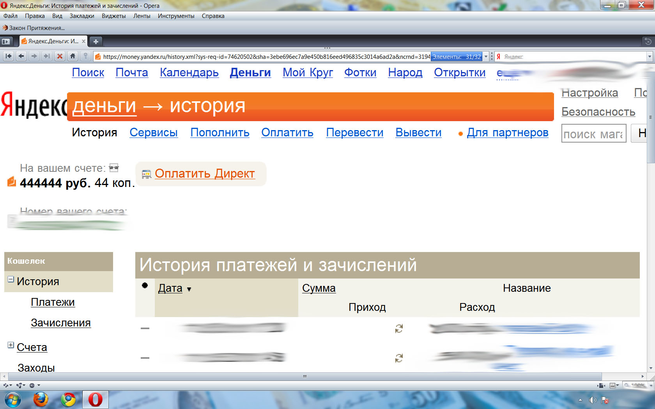Open a new tab with the plus button
655x409 pixels.
pos(96,41)
